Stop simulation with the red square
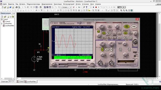 96,7
